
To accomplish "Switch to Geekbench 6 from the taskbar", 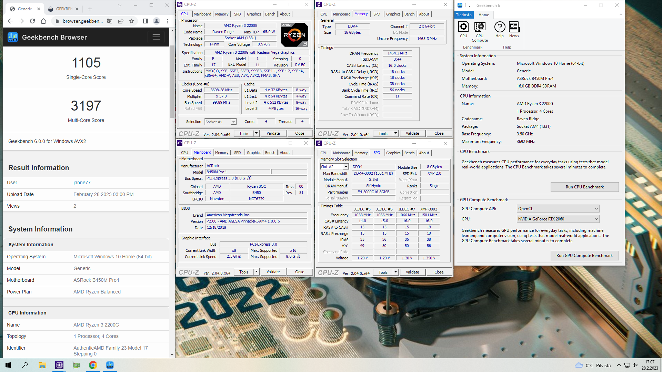I will [110, 365].
